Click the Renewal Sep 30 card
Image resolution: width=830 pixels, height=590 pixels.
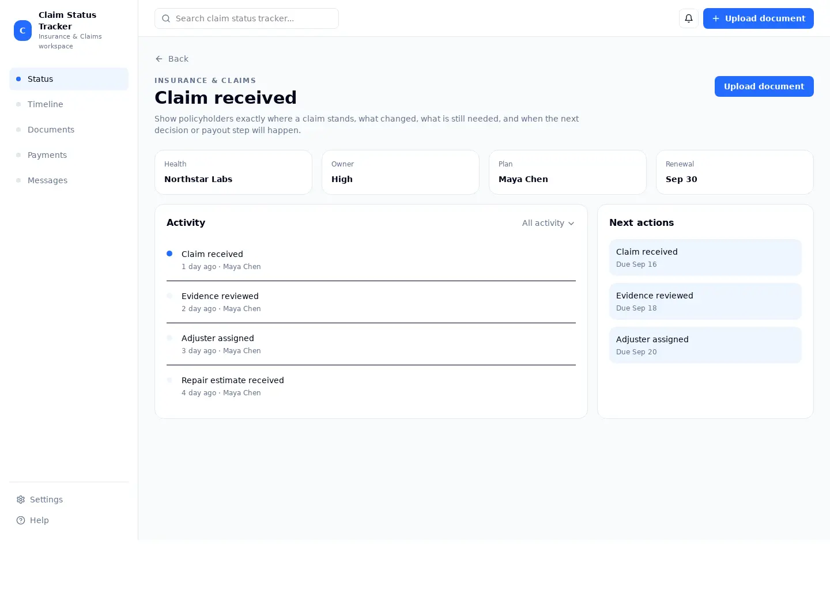735,172
